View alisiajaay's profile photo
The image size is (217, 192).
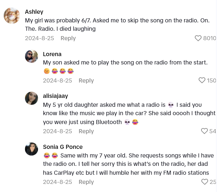[x=32, y=98]
